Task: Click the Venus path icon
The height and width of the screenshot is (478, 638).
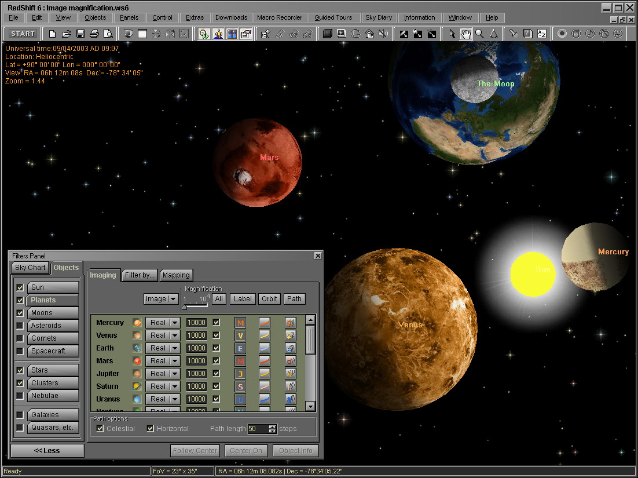Action: (291, 335)
